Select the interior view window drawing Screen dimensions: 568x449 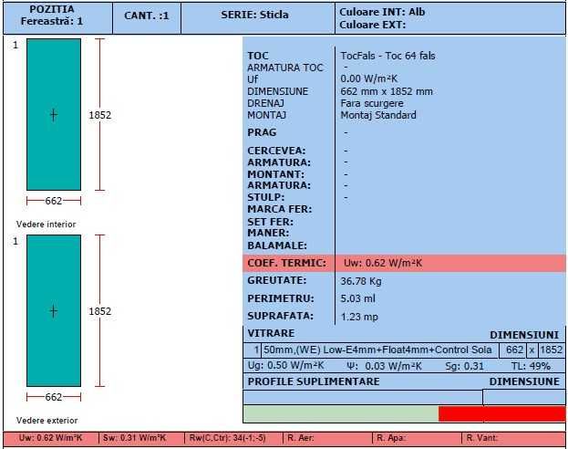point(54,114)
